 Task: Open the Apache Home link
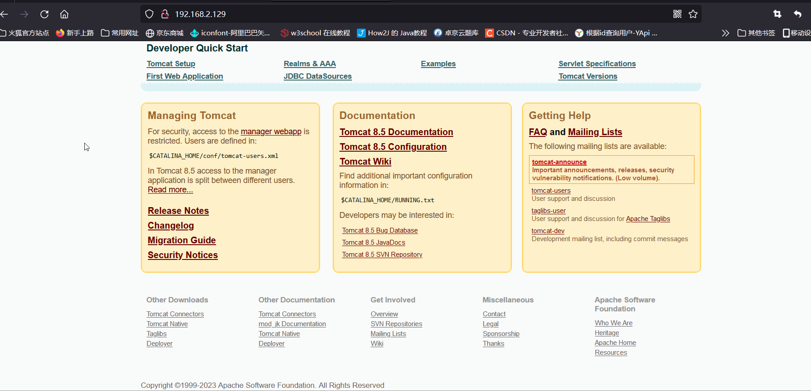coord(616,343)
